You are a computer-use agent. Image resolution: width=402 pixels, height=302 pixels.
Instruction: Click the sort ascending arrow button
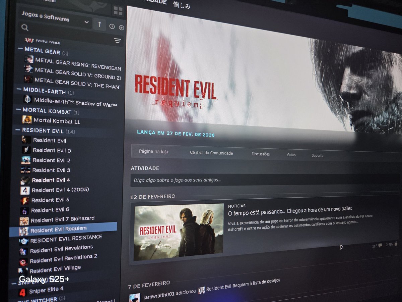coord(99,24)
